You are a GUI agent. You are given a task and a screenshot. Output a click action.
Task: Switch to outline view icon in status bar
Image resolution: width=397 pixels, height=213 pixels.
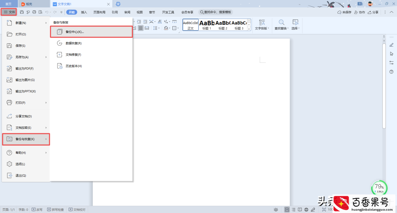click(294, 210)
